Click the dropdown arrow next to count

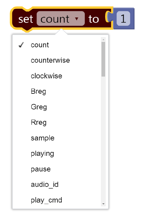tap(77, 19)
